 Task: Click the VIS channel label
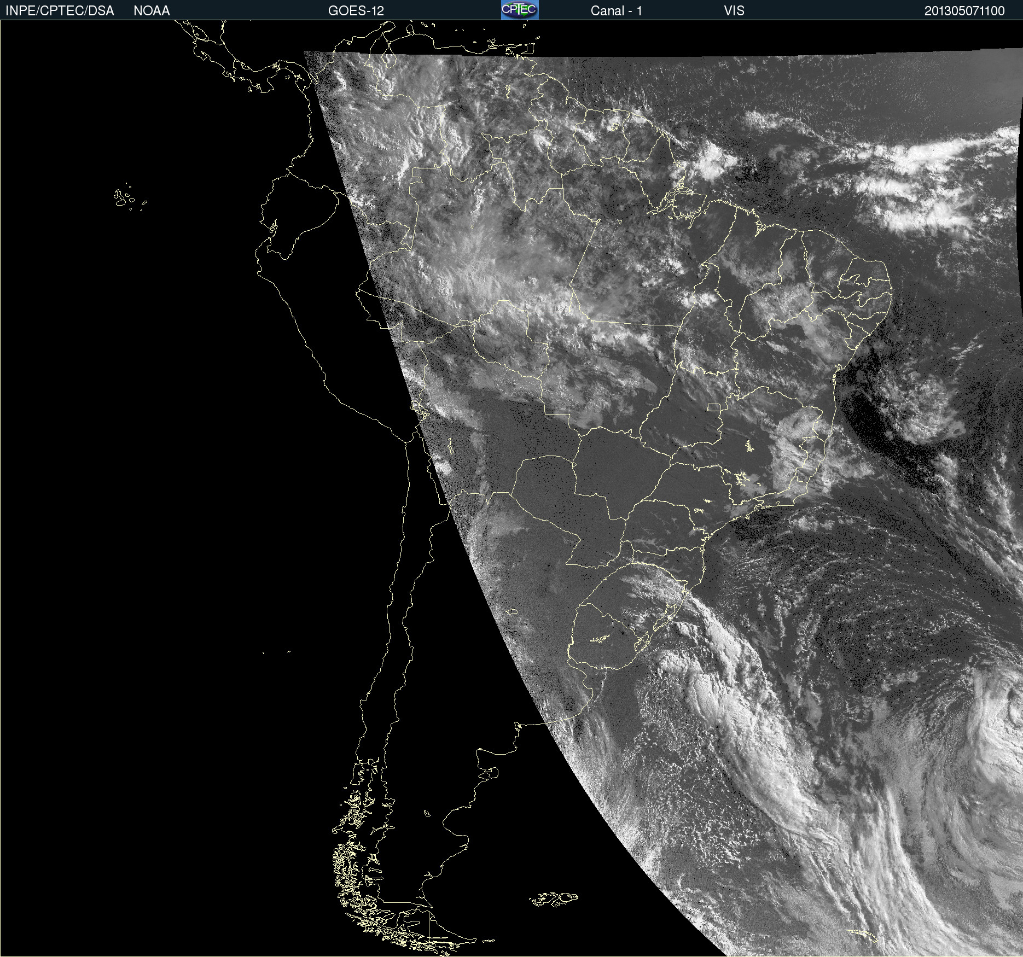734,11
